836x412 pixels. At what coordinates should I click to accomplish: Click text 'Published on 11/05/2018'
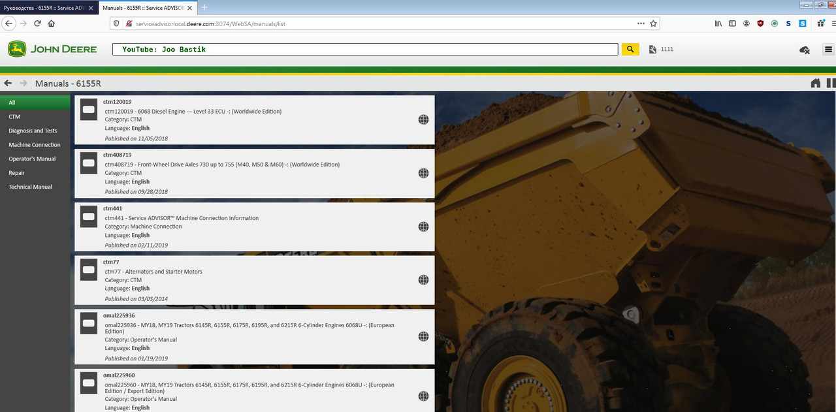pyautogui.click(x=137, y=138)
